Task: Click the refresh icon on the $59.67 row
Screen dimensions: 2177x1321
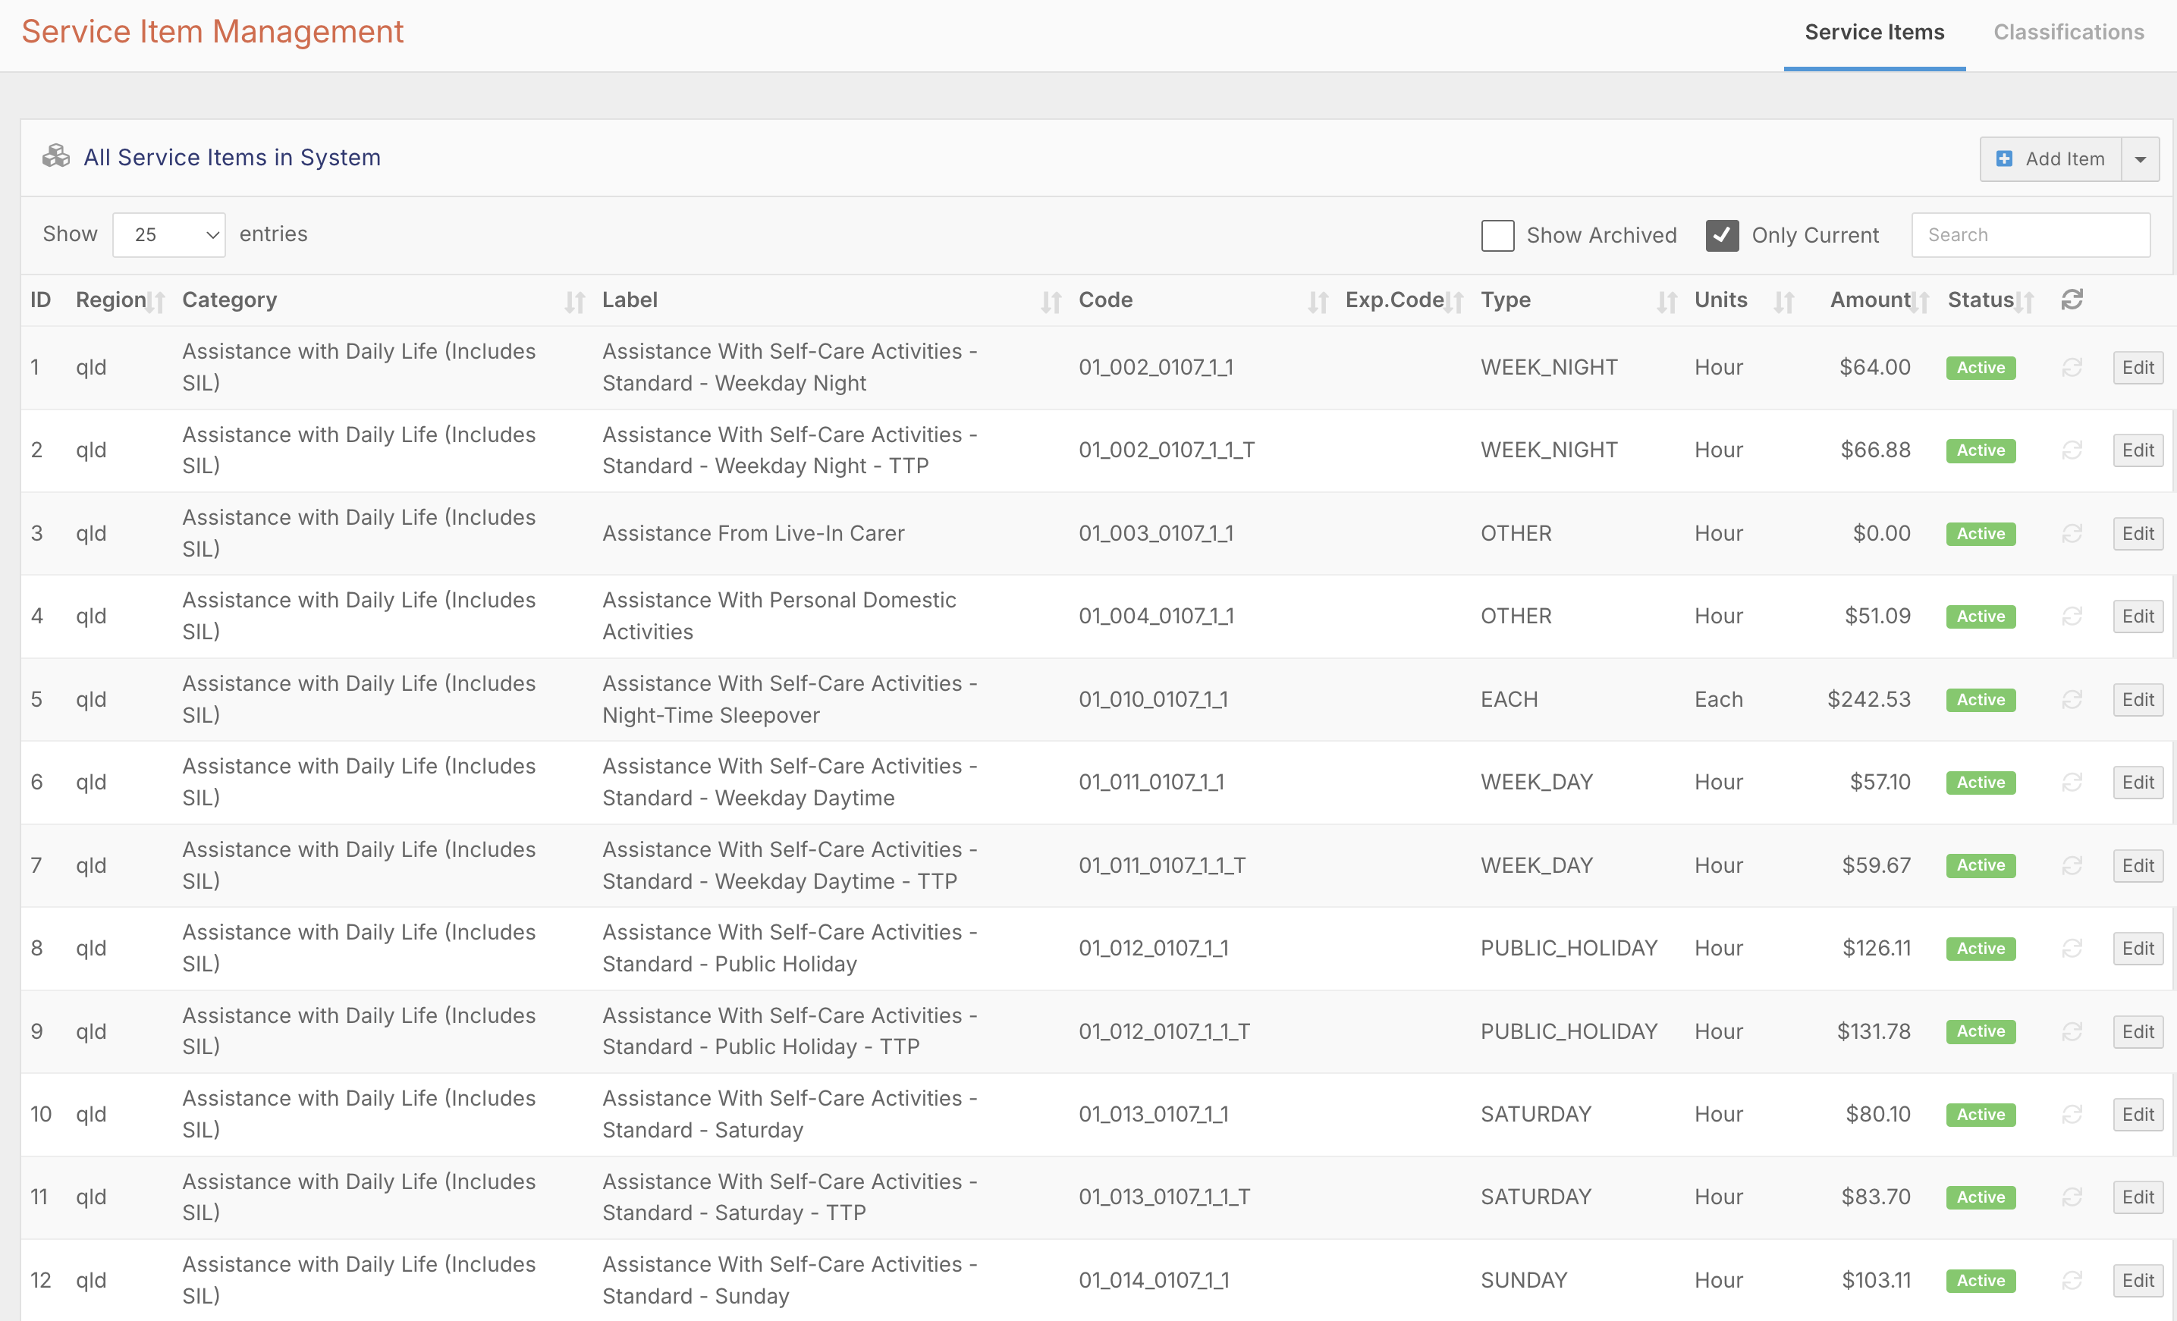Action: coord(2072,865)
